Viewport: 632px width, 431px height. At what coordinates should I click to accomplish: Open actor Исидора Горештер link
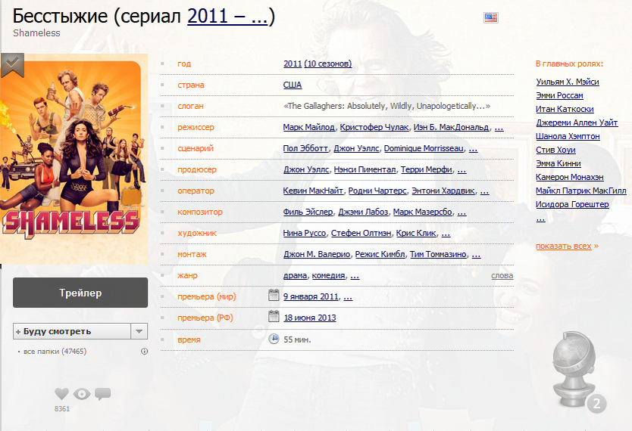pyautogui.click(x=572, y=204)
